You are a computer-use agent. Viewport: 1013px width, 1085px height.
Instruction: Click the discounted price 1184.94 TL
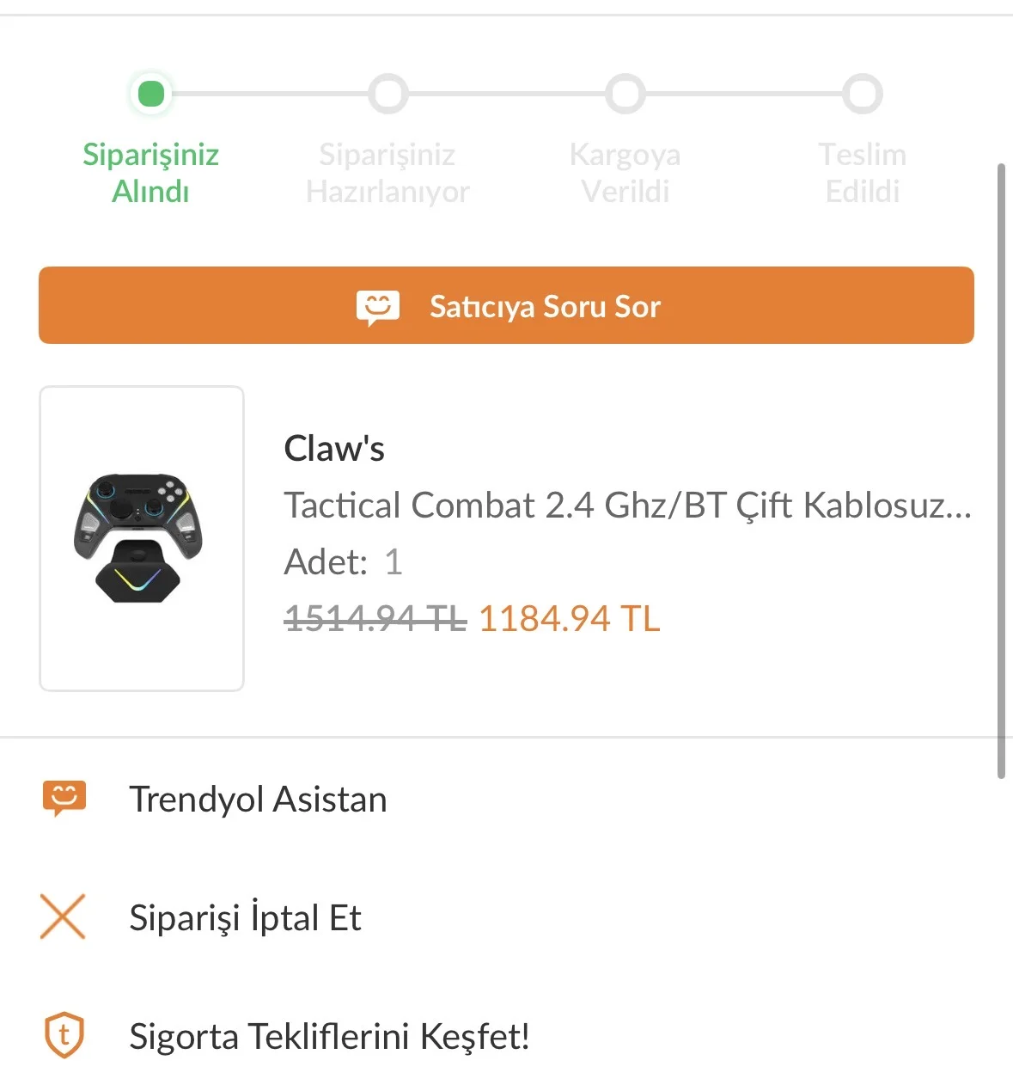[569, 618]
